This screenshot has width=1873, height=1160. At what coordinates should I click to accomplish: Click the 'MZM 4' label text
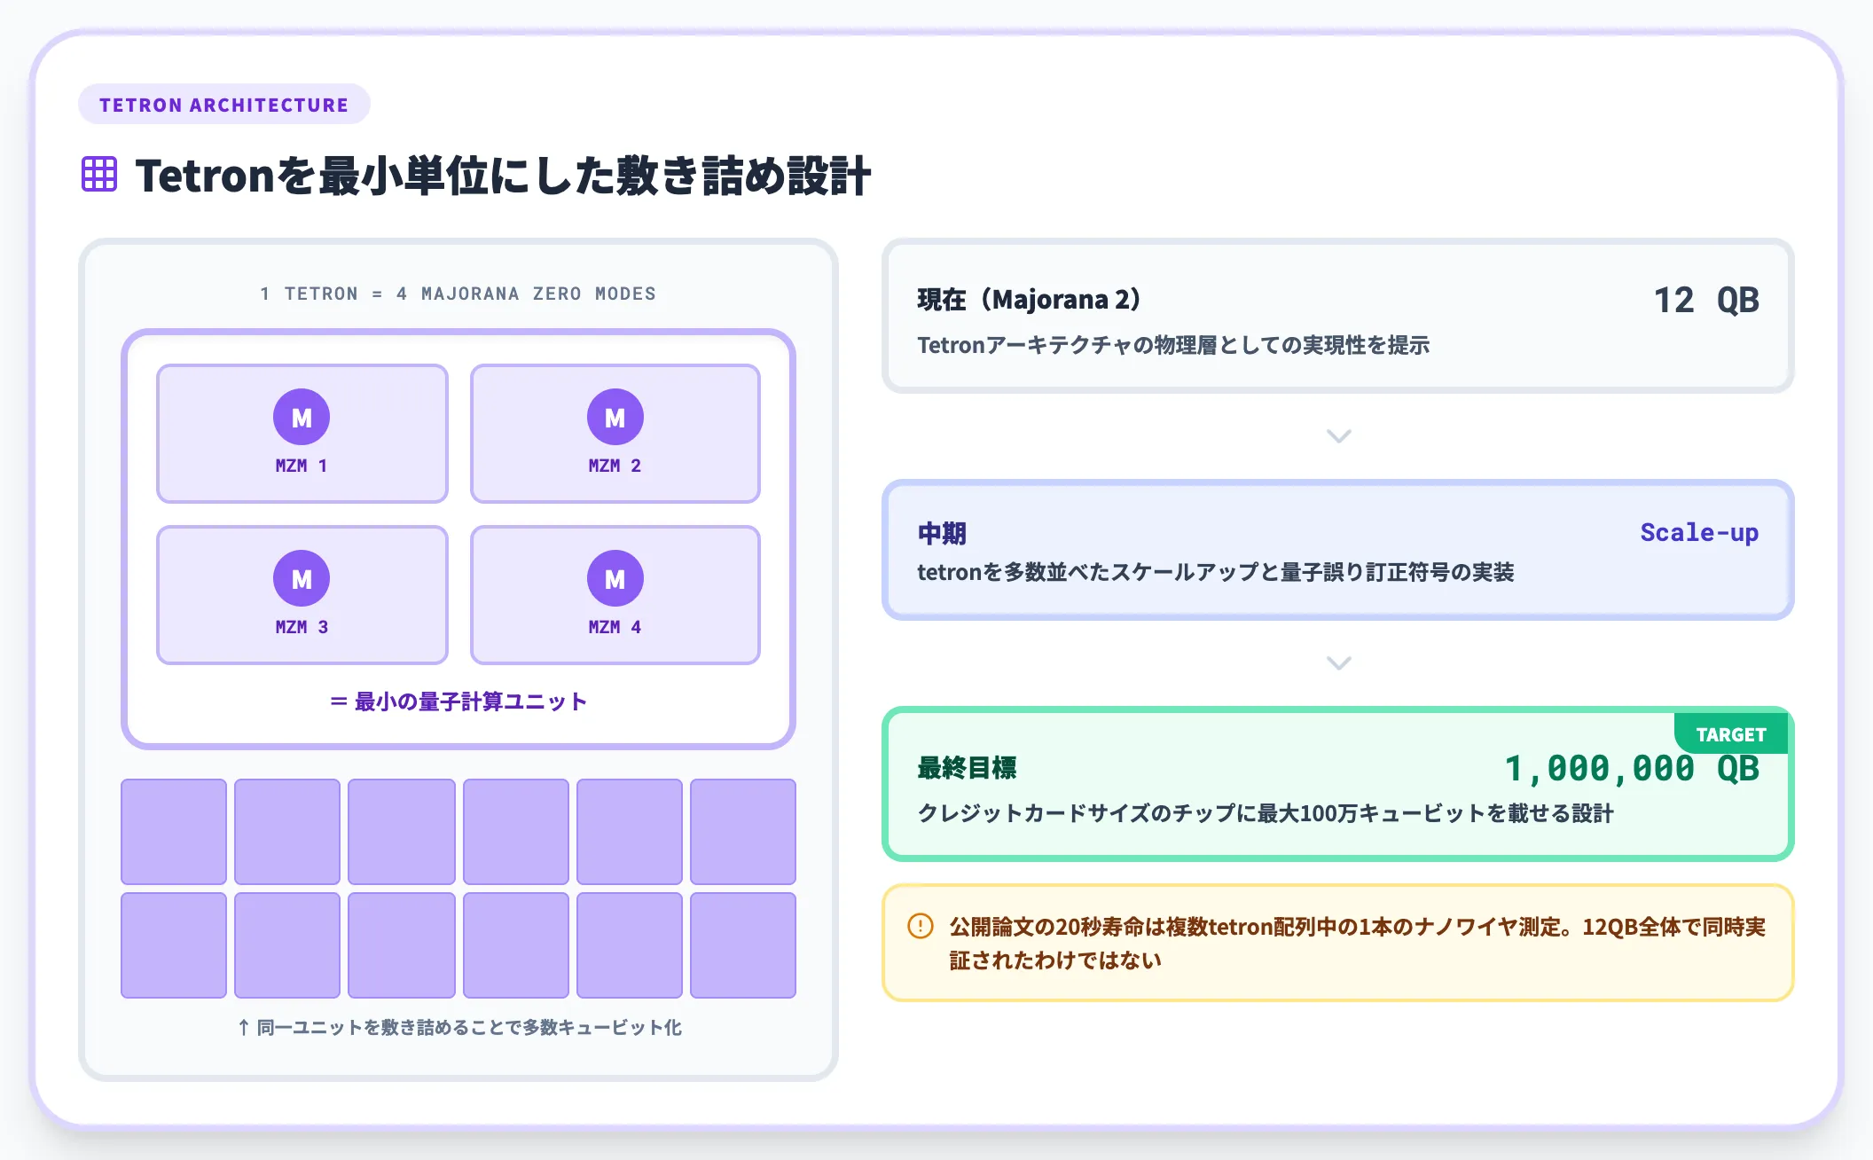point(615,627)
